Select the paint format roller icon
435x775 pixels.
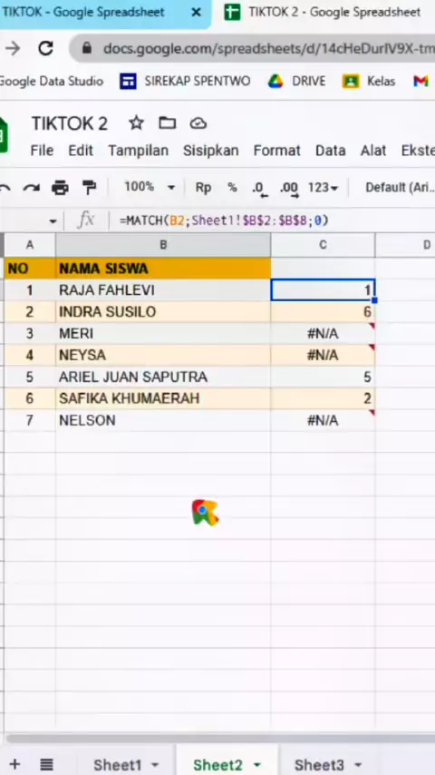[x=90, y=188]
